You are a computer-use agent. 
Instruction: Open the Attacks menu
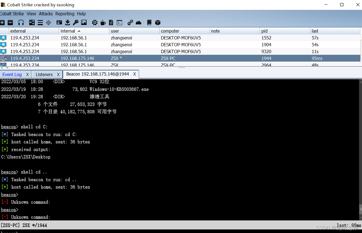click(x=46, y=14)
